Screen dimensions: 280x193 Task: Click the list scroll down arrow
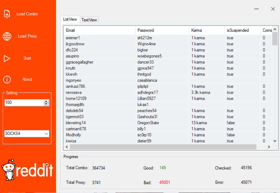tap(275, 141)
